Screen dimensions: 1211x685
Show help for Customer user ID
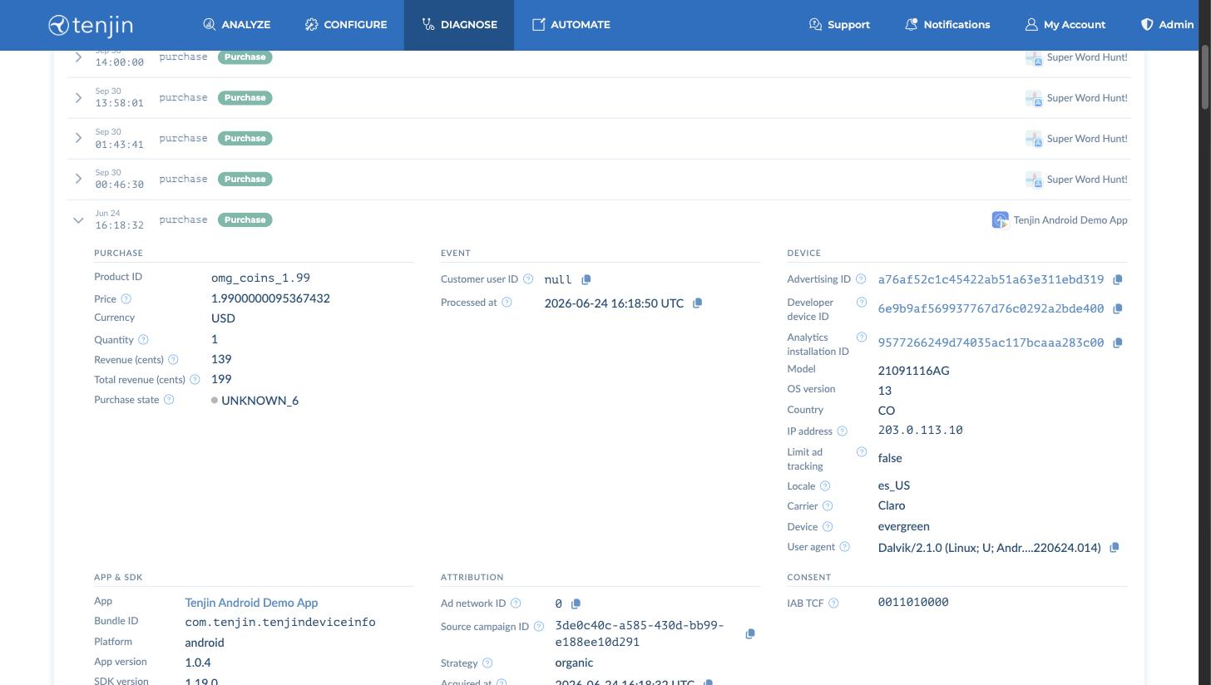point(528,279)
